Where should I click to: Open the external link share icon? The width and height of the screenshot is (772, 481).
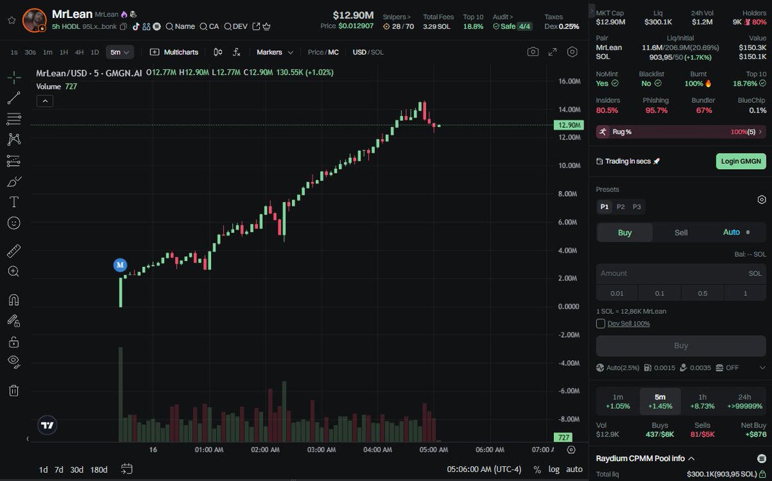pos(256,26)
